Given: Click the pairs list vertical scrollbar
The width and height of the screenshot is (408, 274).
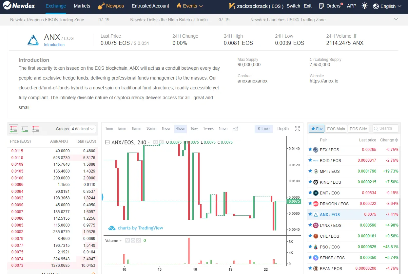Looking at the screenshot, I should pyautogui.click(x=399, y=236).
